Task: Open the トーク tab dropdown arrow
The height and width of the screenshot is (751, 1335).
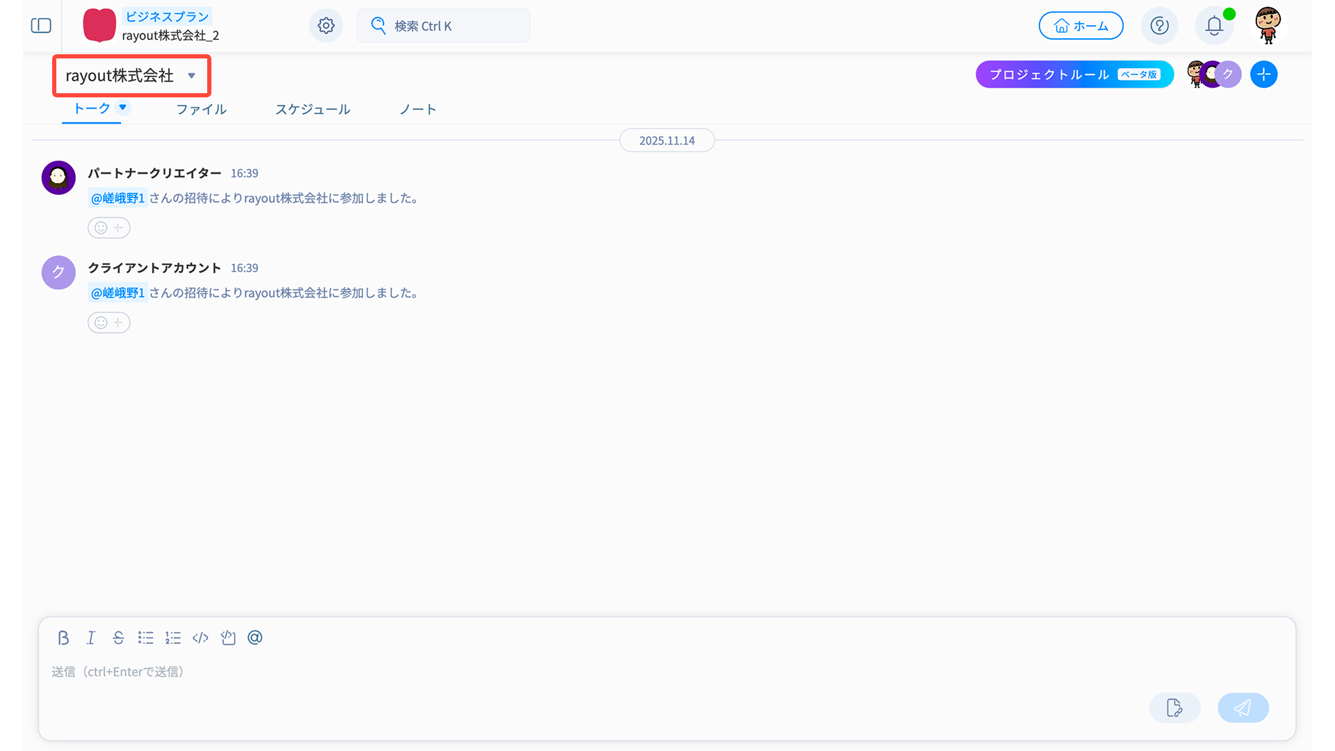Action: (123, 107)
